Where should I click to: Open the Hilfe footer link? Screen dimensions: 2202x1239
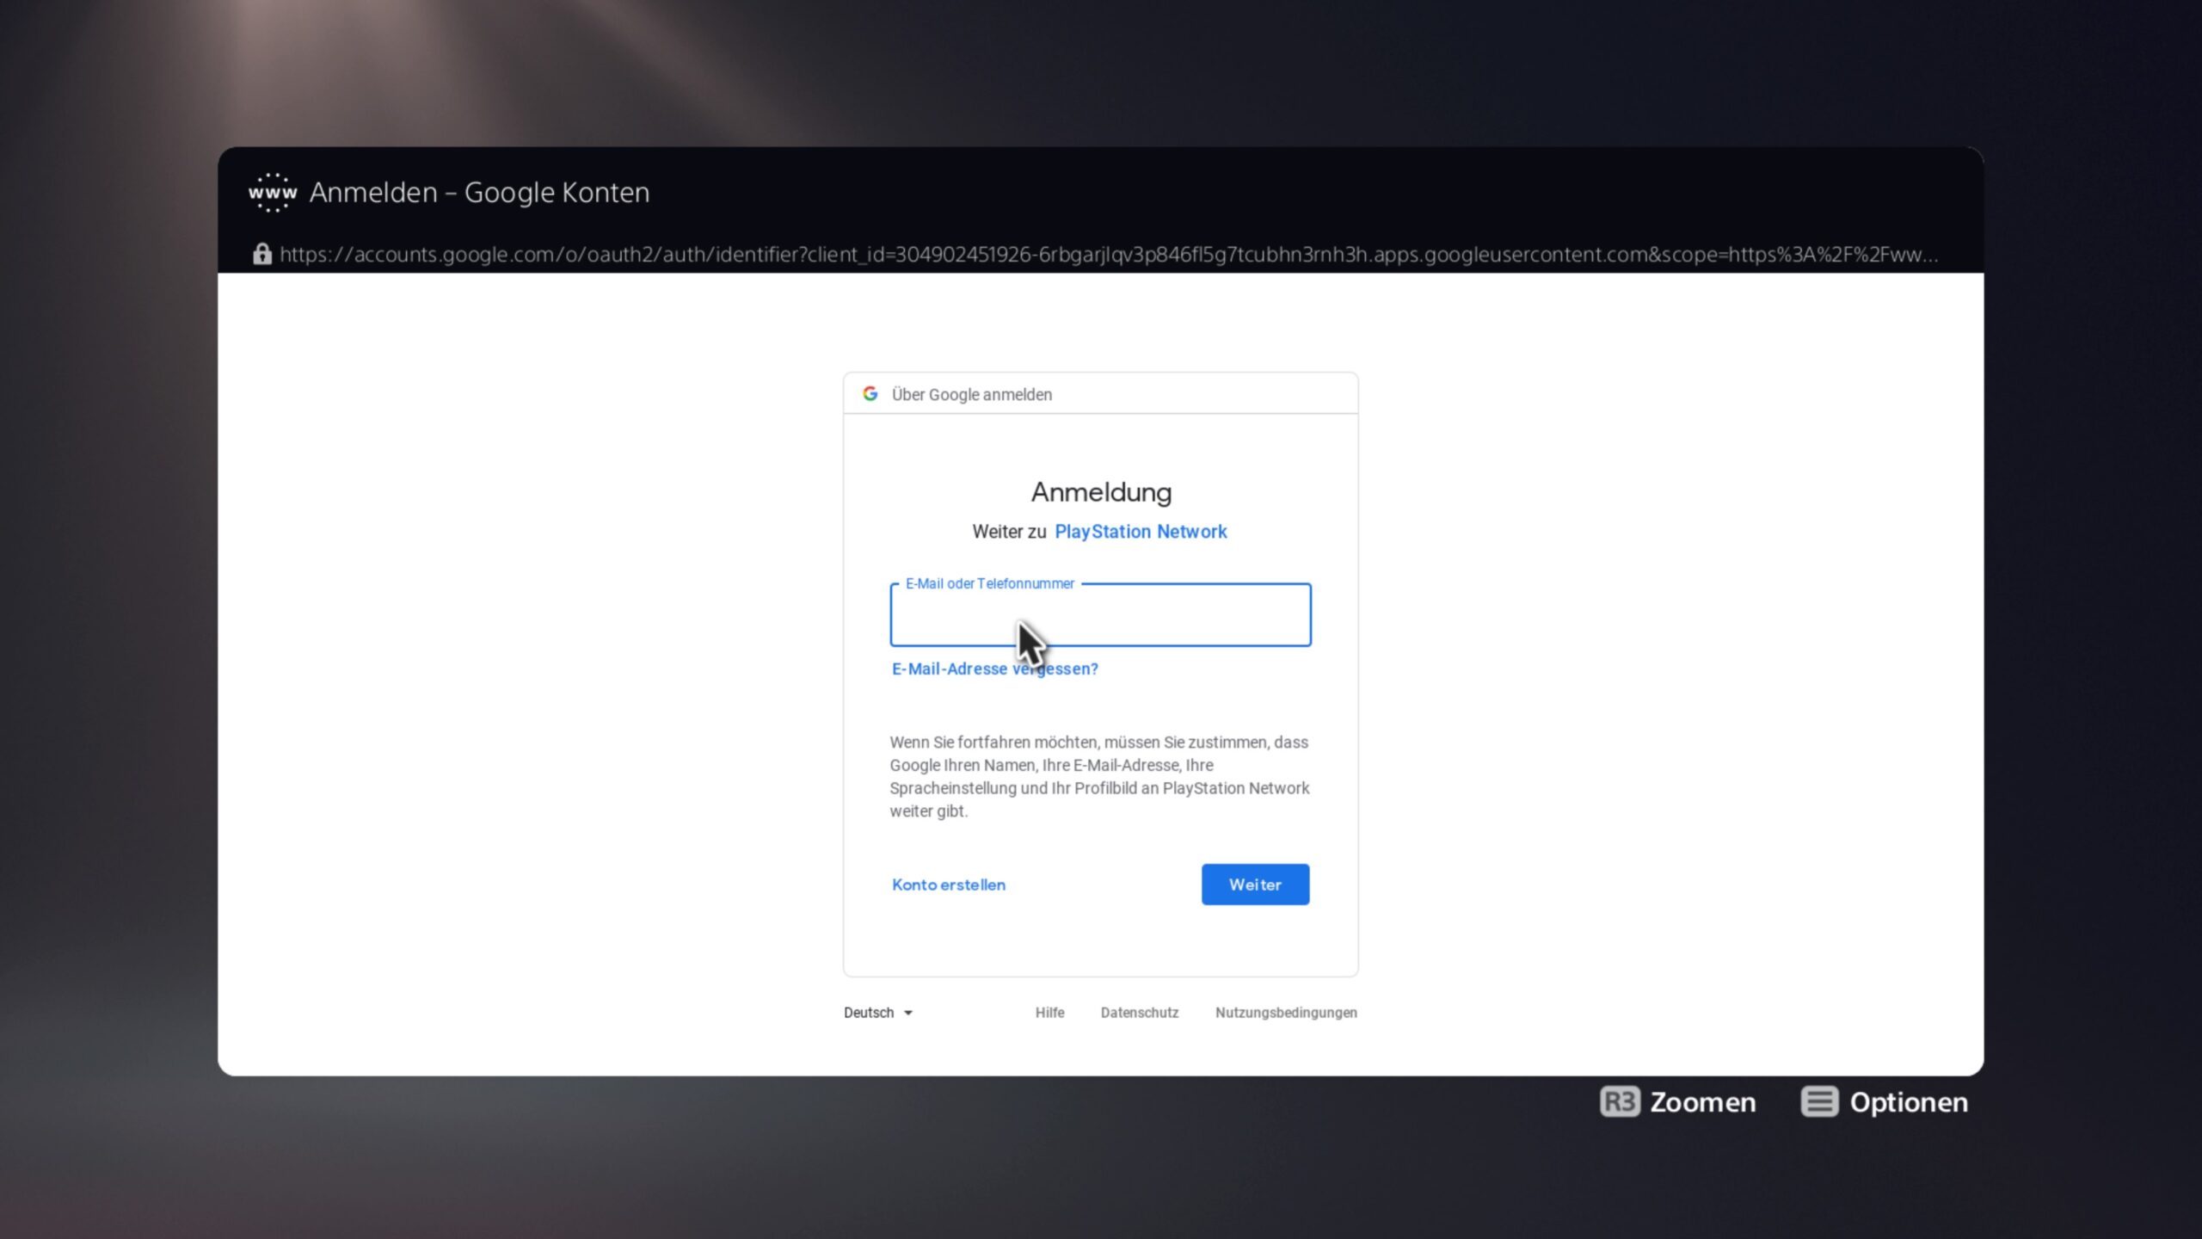coord(1049,1013)
